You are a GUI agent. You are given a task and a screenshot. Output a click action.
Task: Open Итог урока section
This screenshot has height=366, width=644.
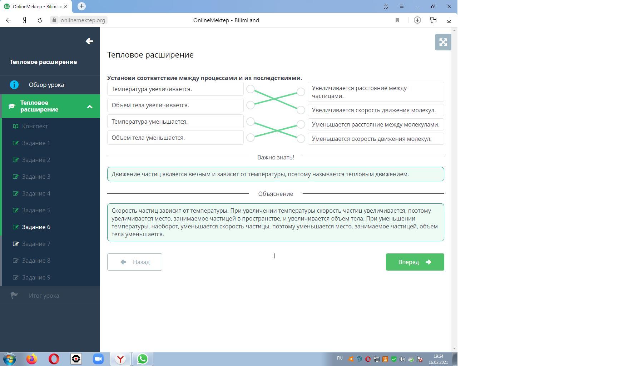50,296
